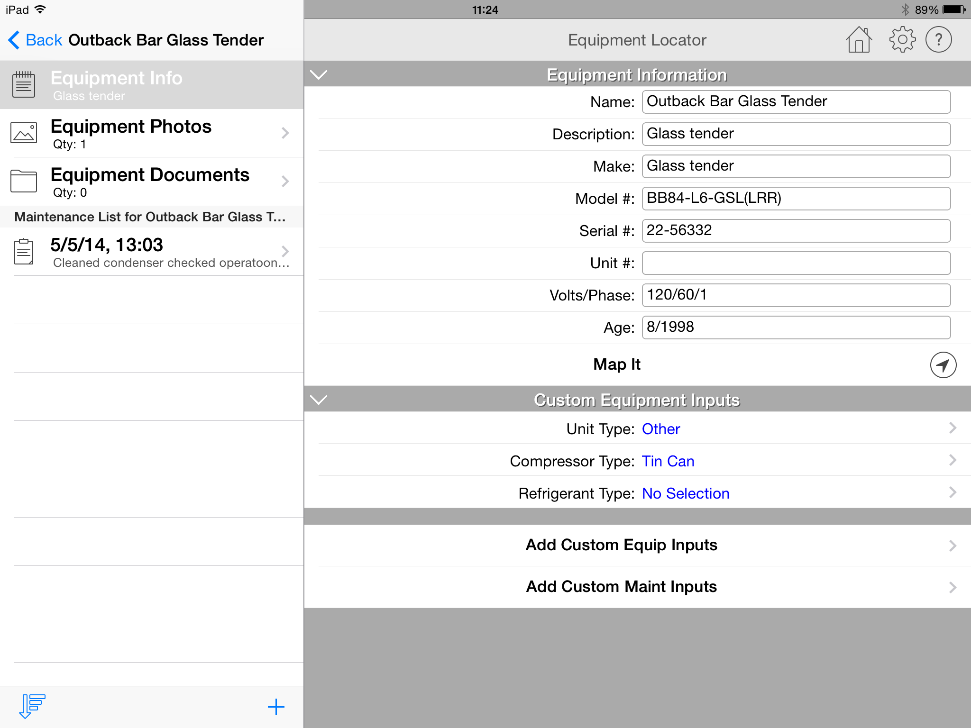Open Equipment Documents section
Screen dimensions: 971x728
[152, 182]
